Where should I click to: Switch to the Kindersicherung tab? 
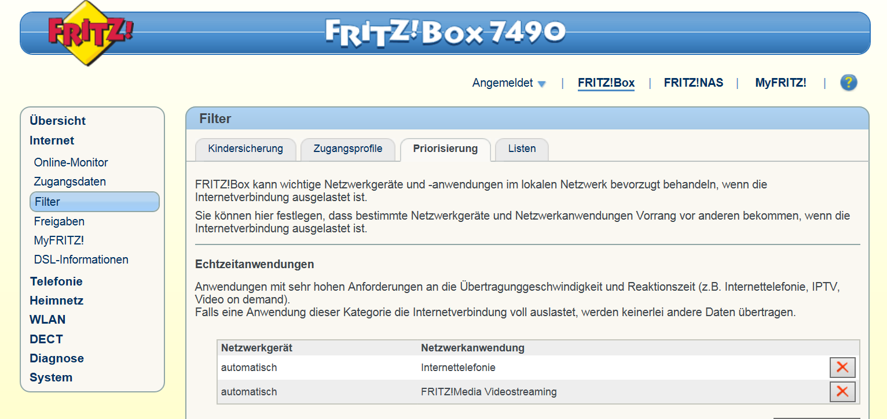(245, 149)
